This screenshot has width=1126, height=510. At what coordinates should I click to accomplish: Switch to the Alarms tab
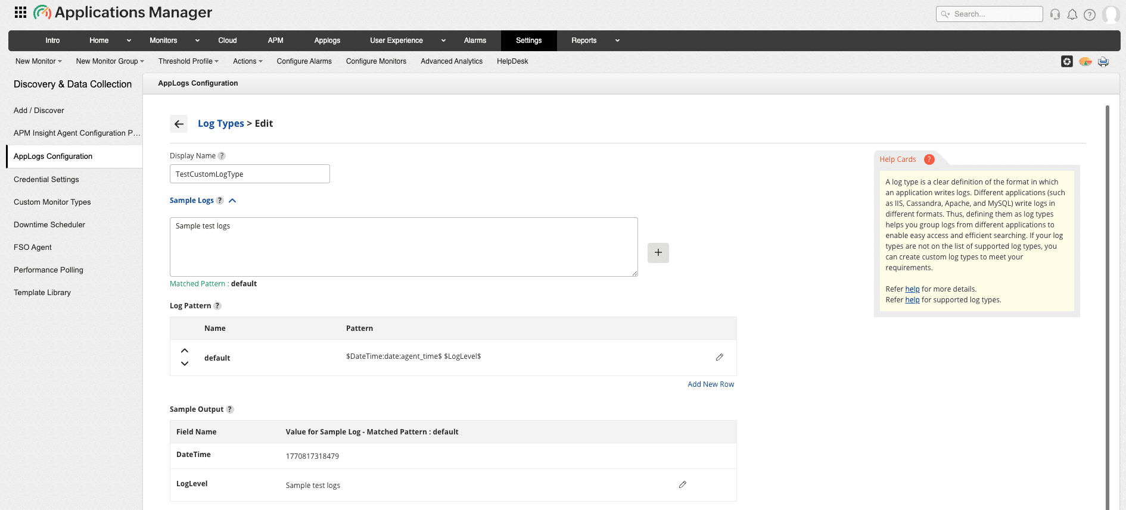pos(475,40)
